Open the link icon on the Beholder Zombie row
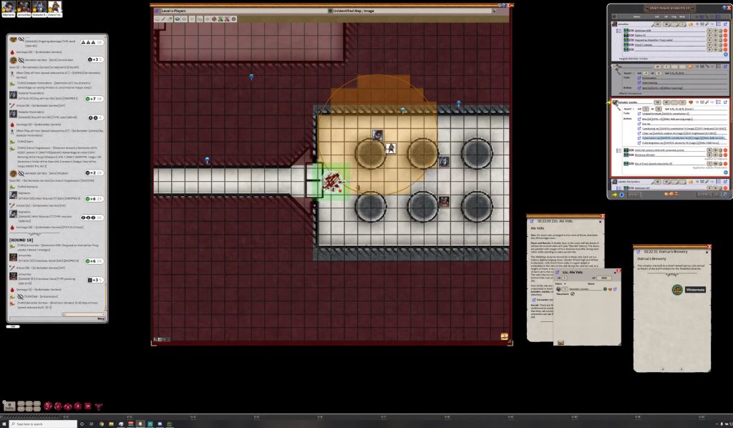 coord(725,102)
